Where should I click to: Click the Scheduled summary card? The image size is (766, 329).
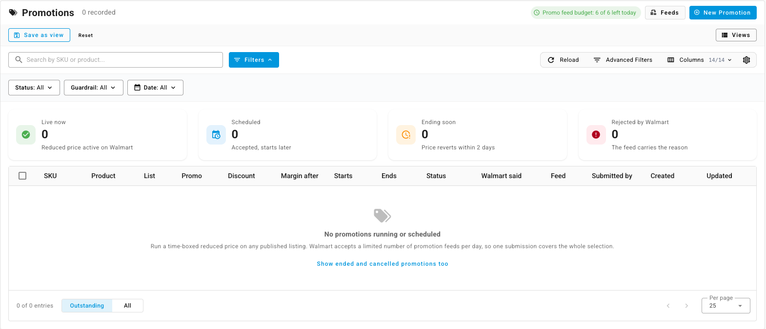287,135
